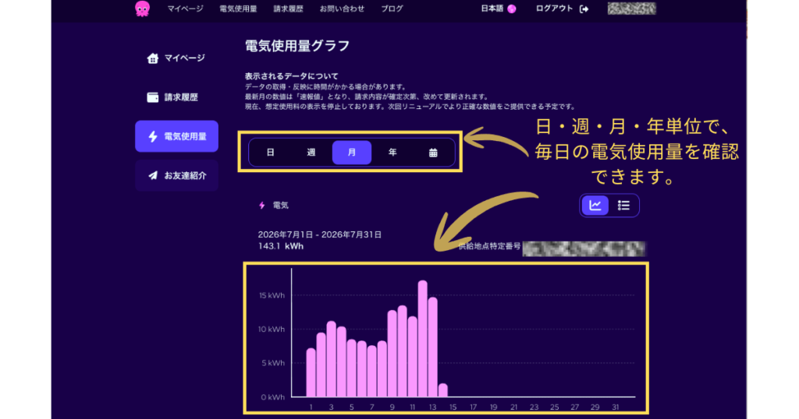Viewport: 799px width, 419px height.
Task: Click the small pink bolt next to 電気
Action: pos(262,206)
